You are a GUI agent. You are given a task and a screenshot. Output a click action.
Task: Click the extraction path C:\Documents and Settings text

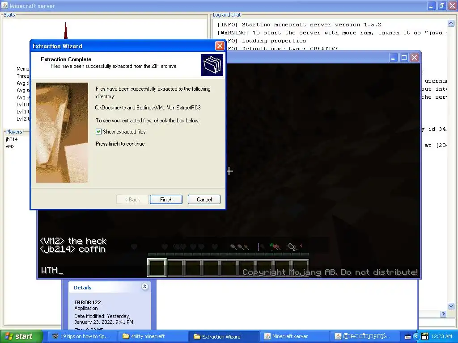pyautogui.click(x=148, y=107)
